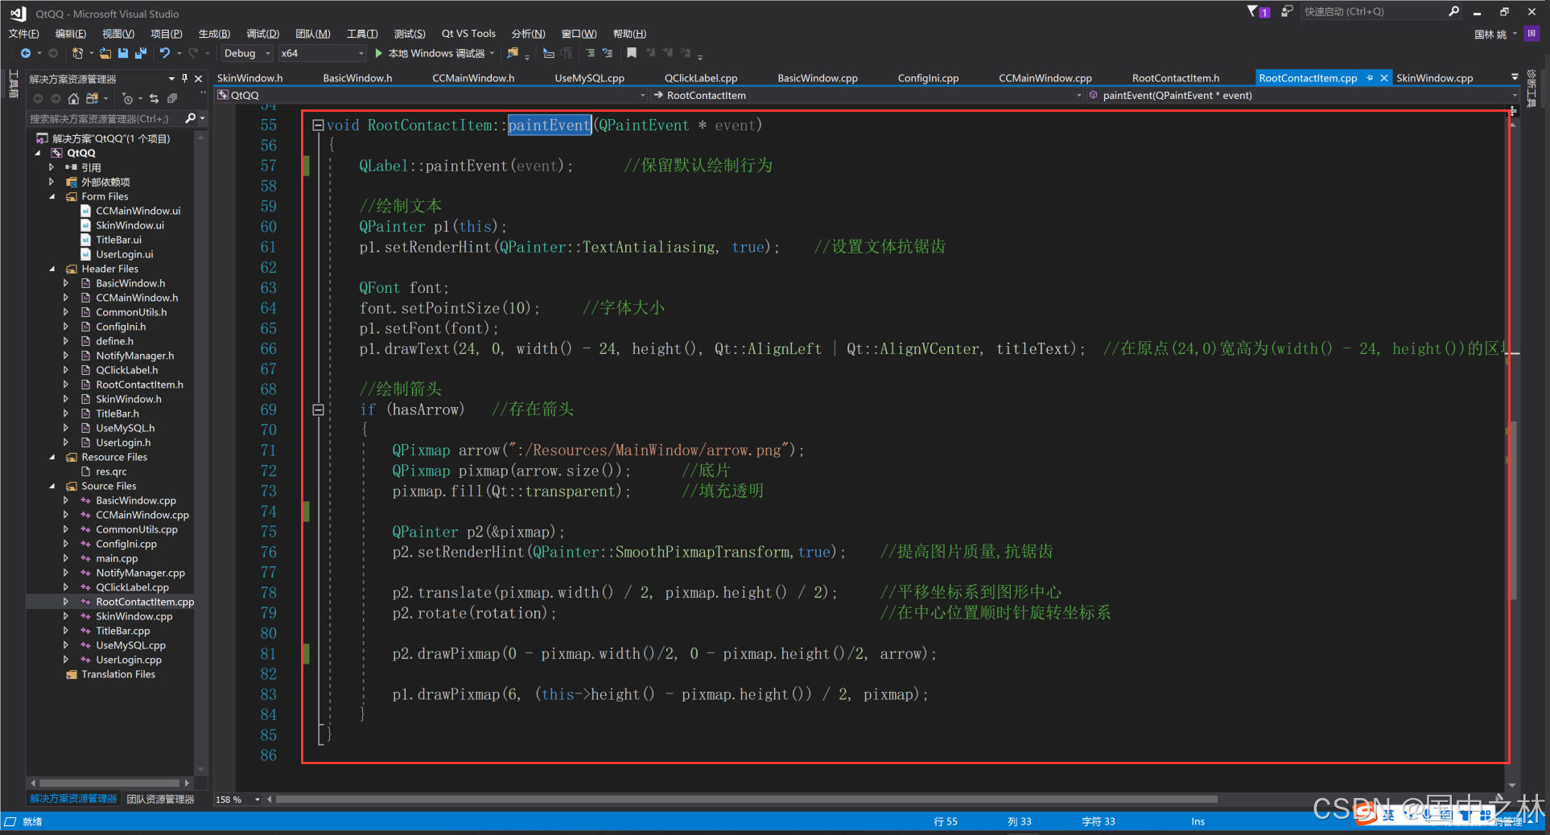Select Translation Files folder
1550x835 pixels.
coord(118,674)
